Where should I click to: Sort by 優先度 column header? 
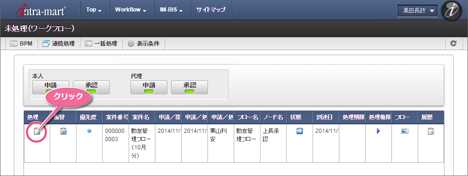[89, 117]
